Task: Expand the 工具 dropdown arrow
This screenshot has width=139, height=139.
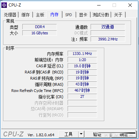Action: [x=81, y=134]
